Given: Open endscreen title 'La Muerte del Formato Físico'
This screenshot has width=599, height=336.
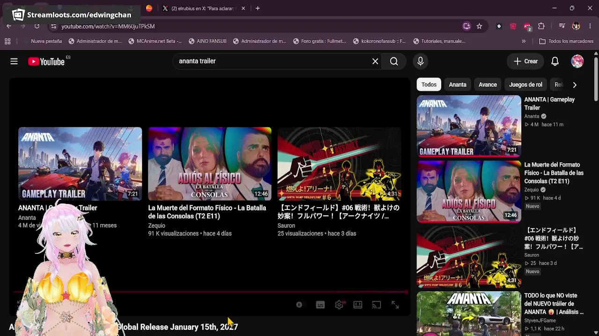Looking at the screenshot, I should coord(207,212).
